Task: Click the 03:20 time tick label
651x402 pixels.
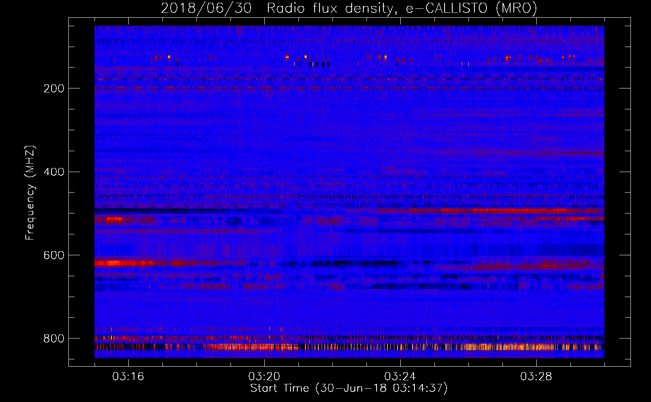Action: pos(264,377)
